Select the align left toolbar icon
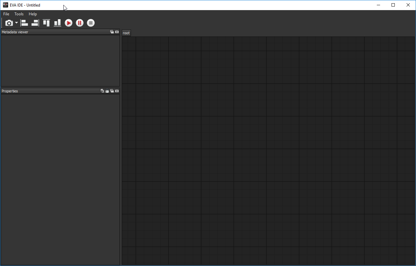The height and width of the screenshot is (266, 416). point(24,23)
